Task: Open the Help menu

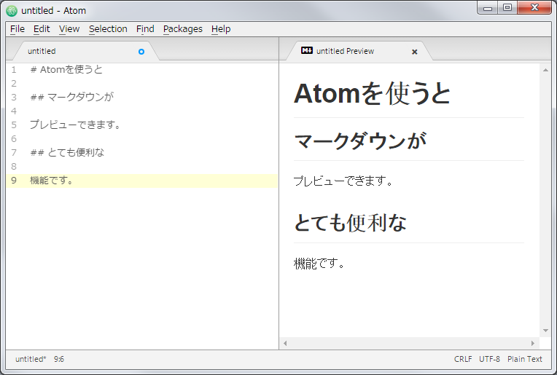Action: 221,29
